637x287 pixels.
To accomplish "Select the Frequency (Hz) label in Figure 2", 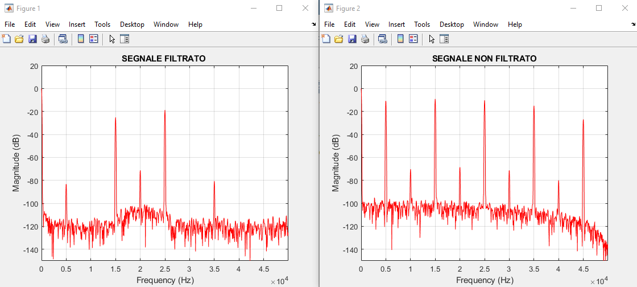I will coord(484,280).
